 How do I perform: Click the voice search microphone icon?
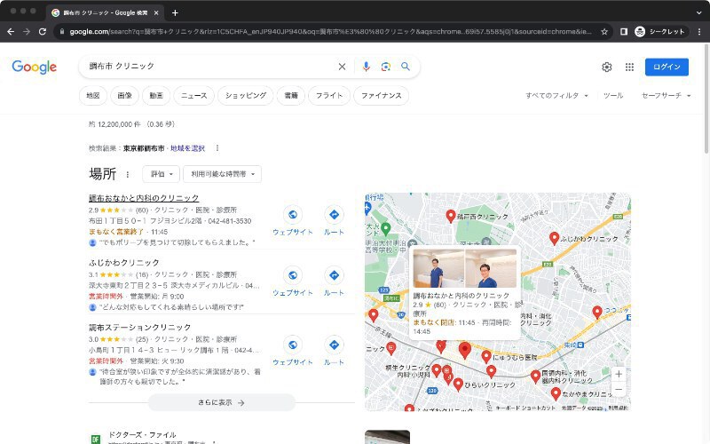(366, 67)
